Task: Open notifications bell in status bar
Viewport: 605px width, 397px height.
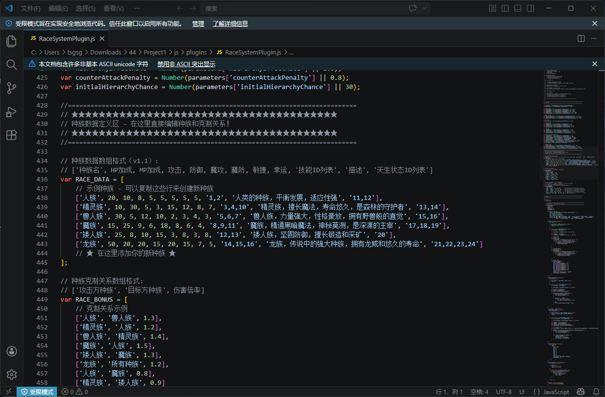Action: tap(596, 392)
